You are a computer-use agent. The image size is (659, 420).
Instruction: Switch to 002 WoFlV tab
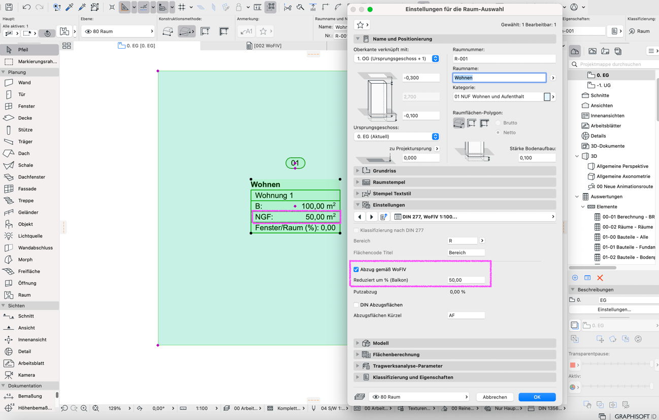[x=264, y=46]
